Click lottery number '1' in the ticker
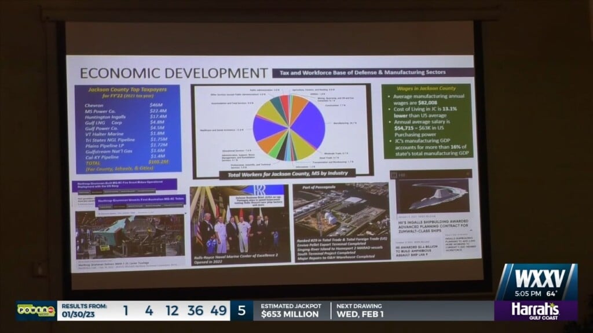This screenshot has width=593, height=333. (x=126, y=310)
